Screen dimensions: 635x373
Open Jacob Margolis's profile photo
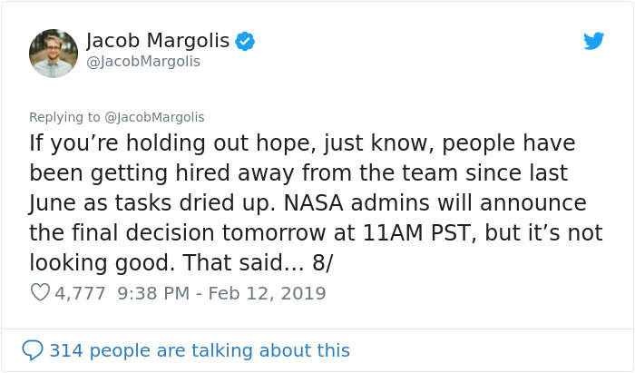pyautogui.click(x=53, y=53)
